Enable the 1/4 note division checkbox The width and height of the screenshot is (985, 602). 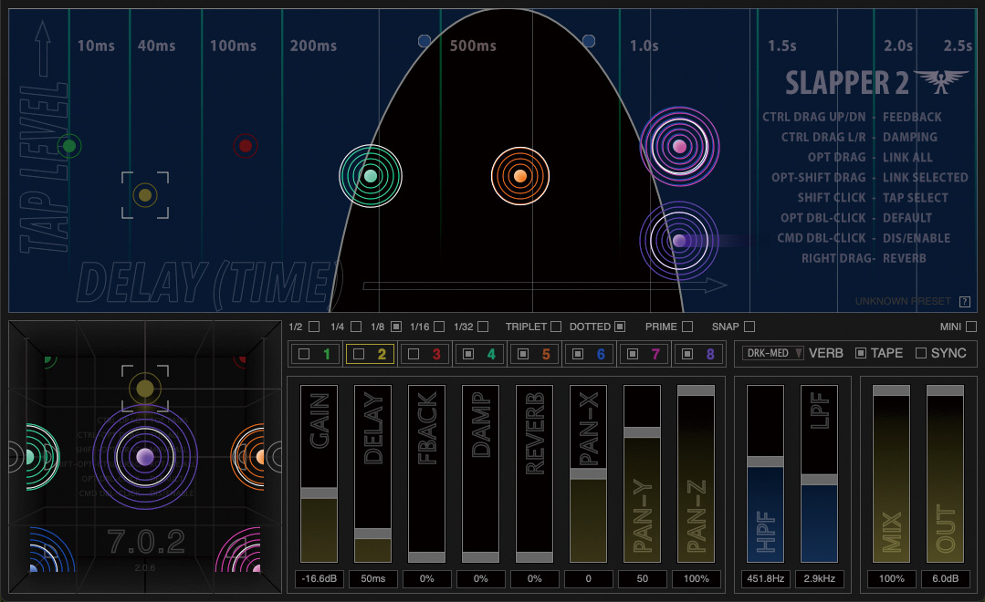[x=356, y=327]
